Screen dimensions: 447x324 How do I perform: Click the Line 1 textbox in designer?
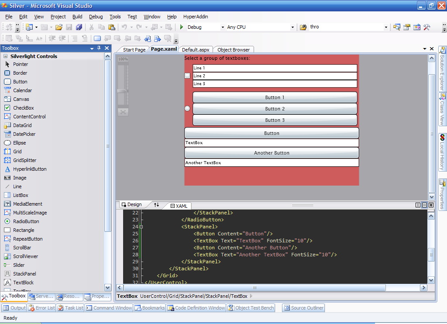coord(275,68)
